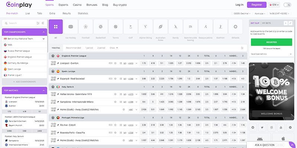Open the time zone dropdown
Viewport: 297px width, 148px height.
click(x=280, y=14)
